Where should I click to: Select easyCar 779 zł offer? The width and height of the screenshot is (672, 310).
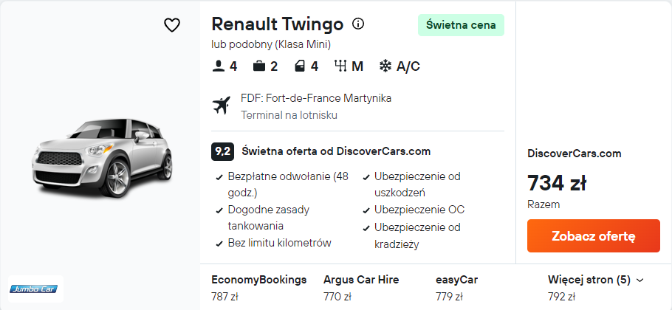456,288
